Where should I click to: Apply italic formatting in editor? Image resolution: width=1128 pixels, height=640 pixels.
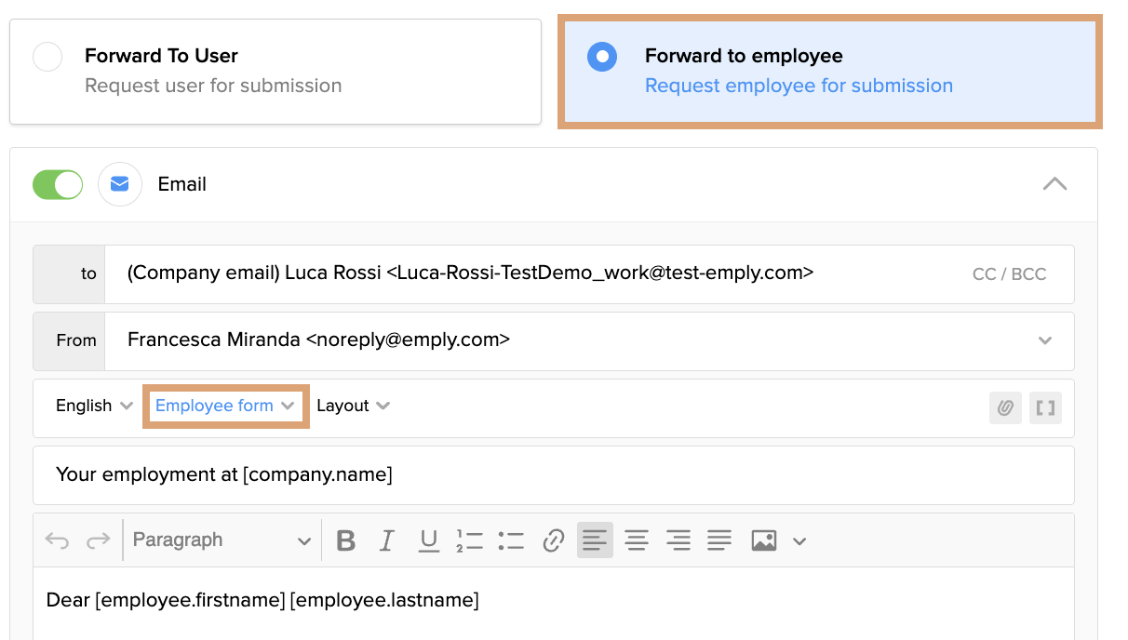[387, 540]
